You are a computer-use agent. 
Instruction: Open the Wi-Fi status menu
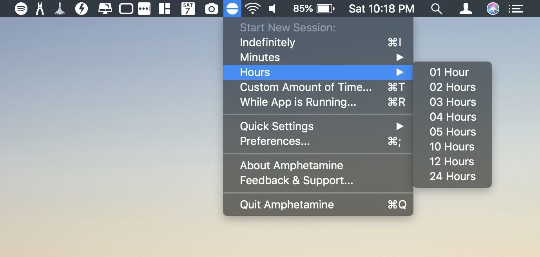(253, 9)
